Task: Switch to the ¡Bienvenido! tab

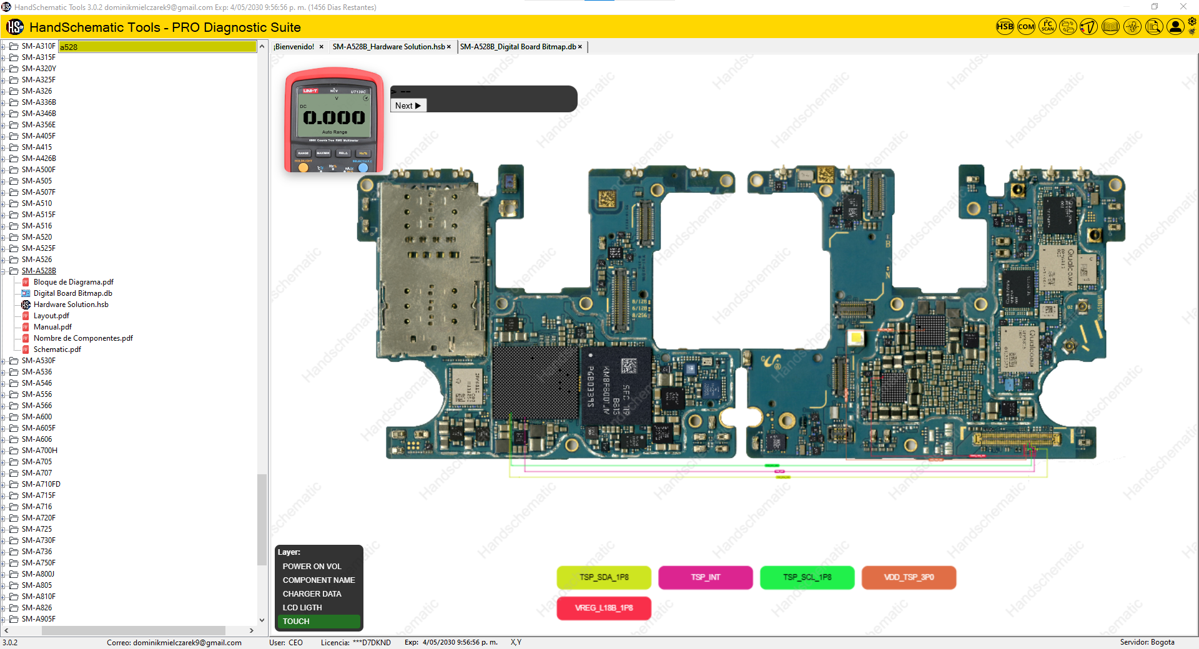Action: tap(294, 47)
